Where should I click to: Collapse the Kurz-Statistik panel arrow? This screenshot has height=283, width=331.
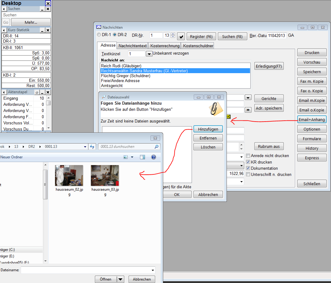(x=4, y=30)
